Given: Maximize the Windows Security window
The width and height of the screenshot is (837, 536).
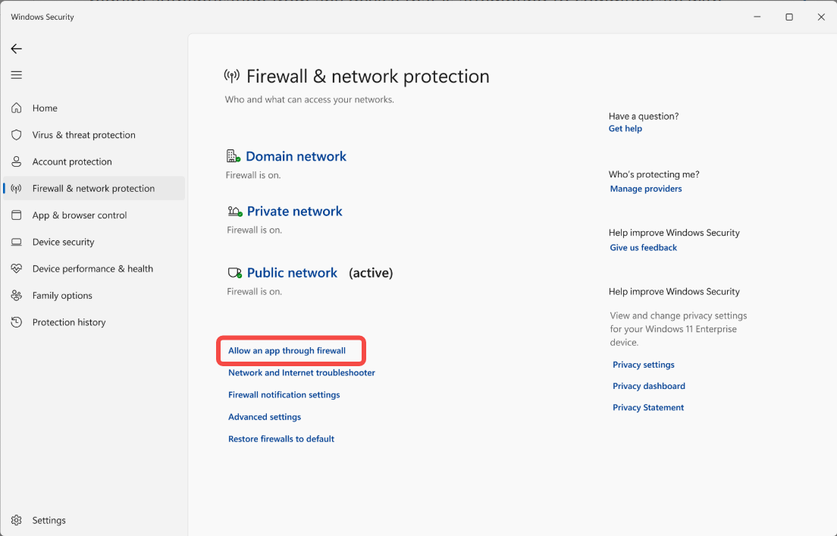Looking at the screenshot, I should (x=789, y=17).
